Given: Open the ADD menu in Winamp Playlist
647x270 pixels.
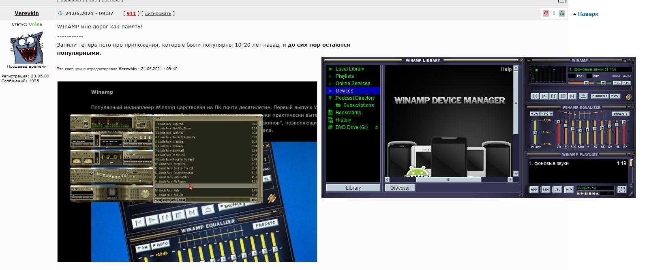Looking at the screenshot, I should [533, 189].
